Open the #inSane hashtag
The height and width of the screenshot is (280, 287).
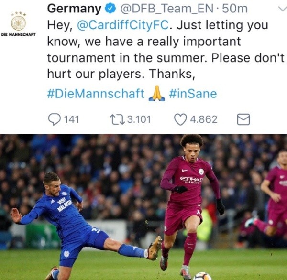click(193, 94)
